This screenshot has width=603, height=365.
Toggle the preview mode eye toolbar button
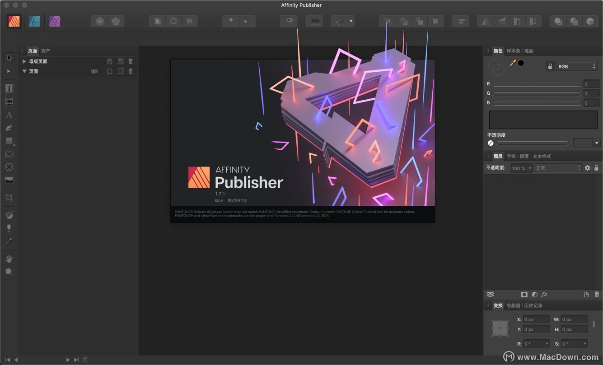point(289,21)
